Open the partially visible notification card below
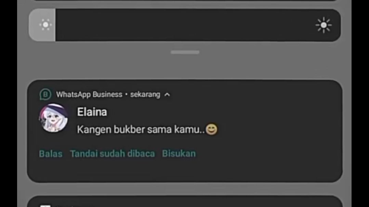 pyautogui.click(x=185, y=201)
